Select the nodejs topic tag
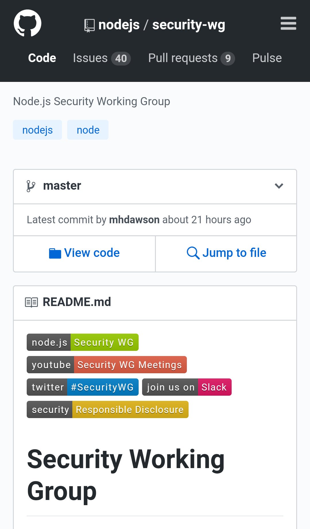 click(x=37, y=130)
